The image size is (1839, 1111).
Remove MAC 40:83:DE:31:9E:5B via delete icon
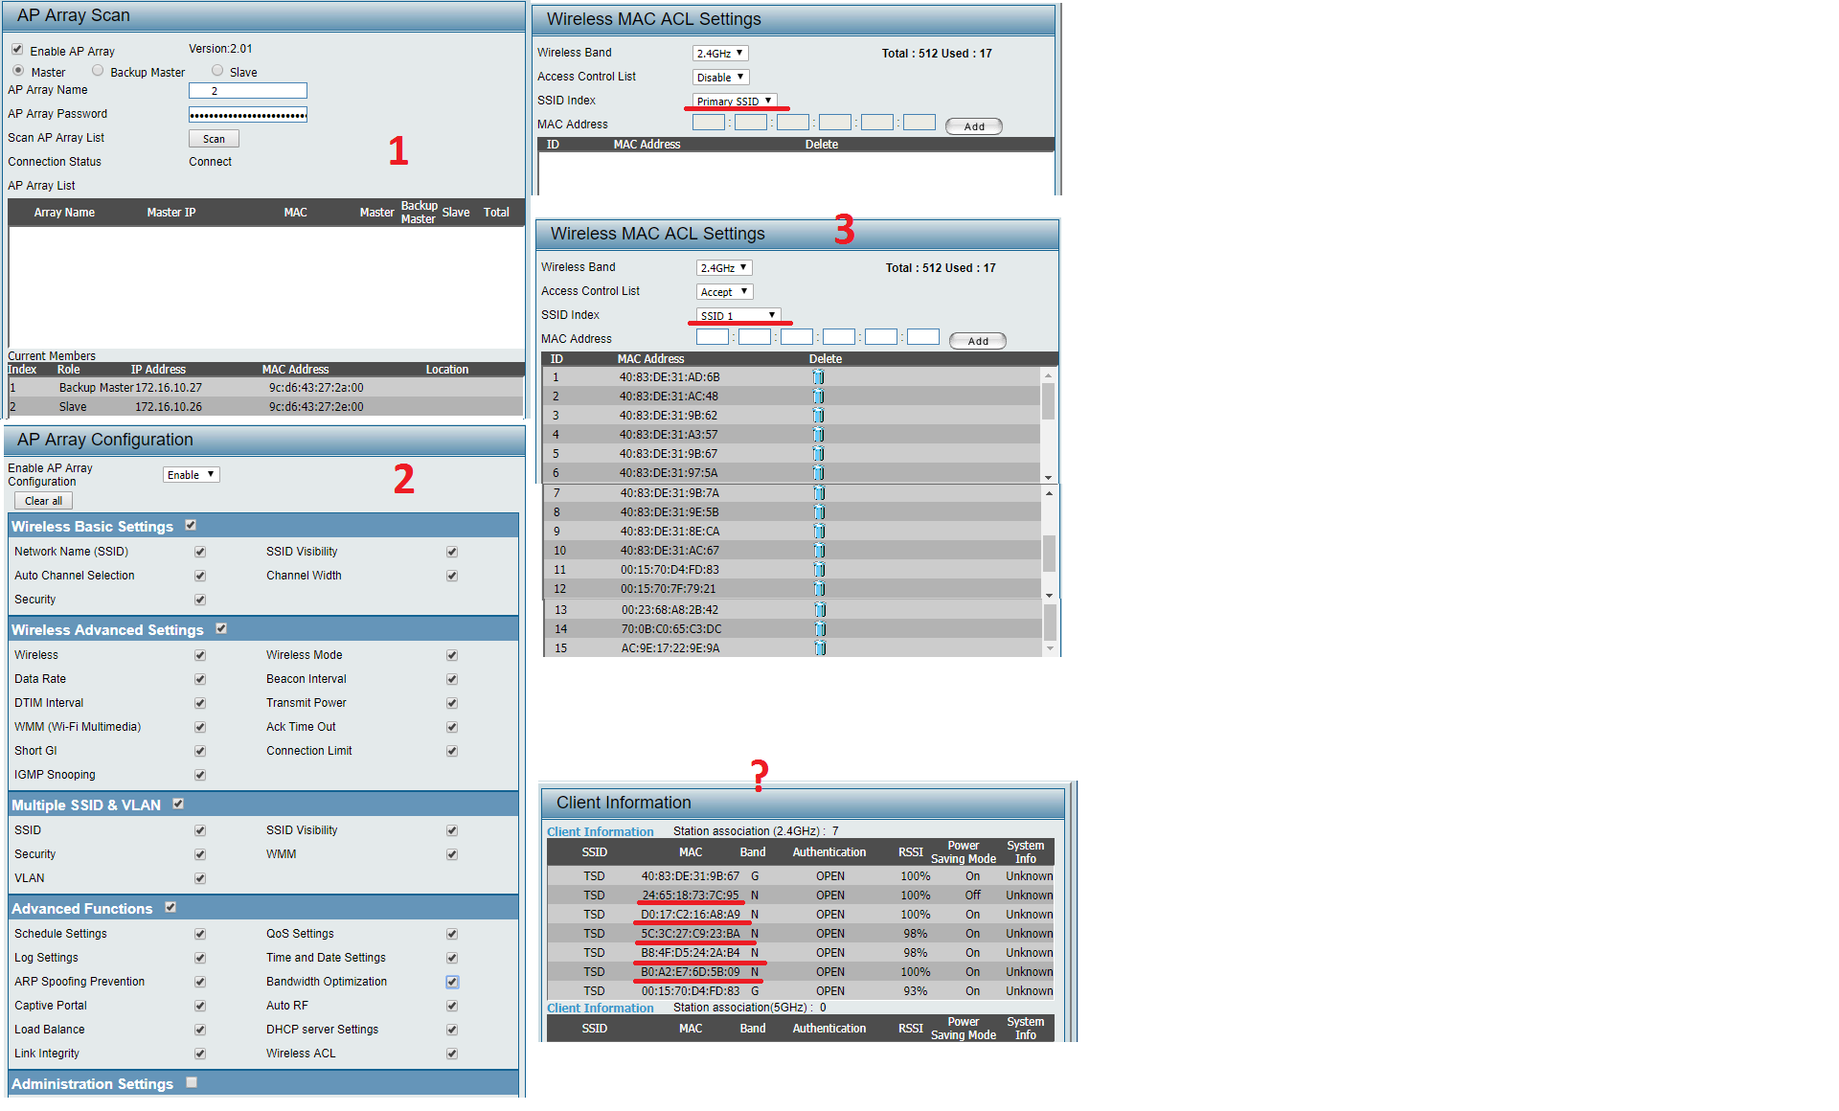coord(820,512)
